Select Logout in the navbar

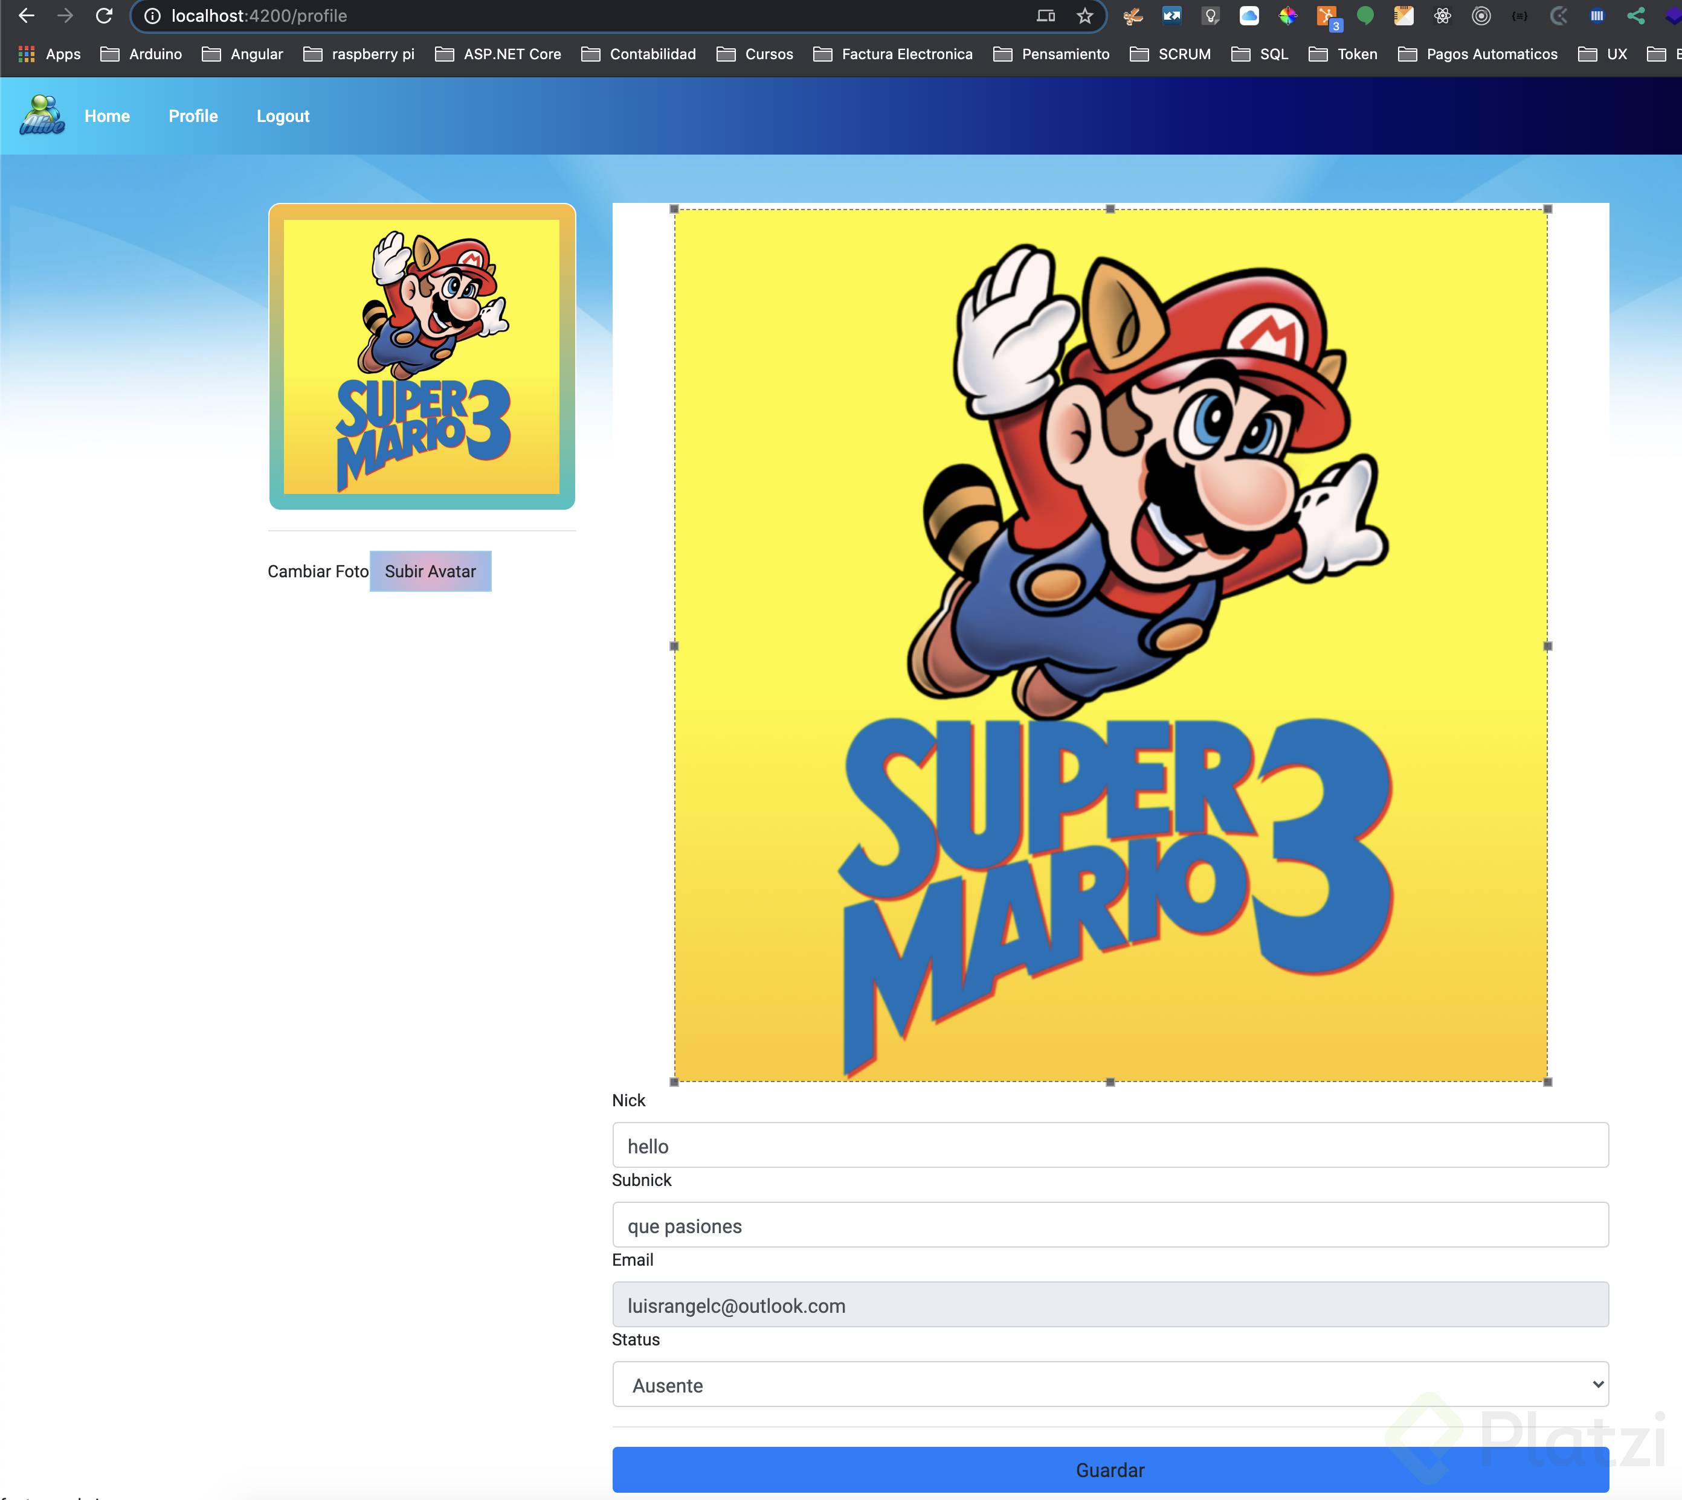click(283, 116)
